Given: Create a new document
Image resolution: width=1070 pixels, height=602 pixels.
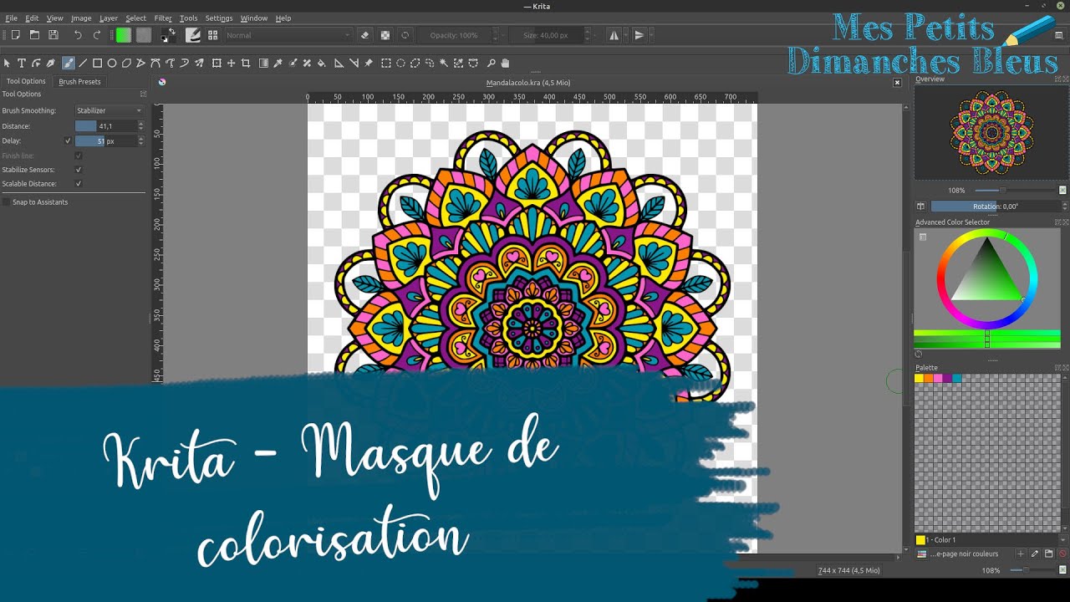Looking at the screenshot, I should (15, 35).
